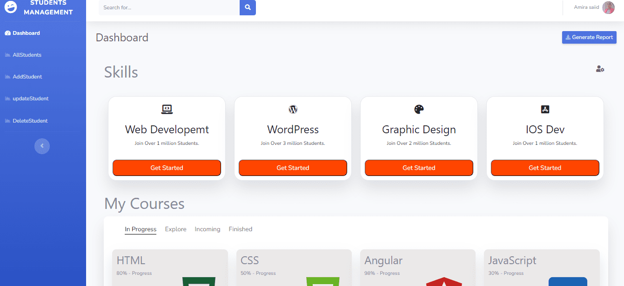Click the STUDENTS MANAGEMENT brand title
This screenshot has height=286, width=624.
tap(48, 7)
